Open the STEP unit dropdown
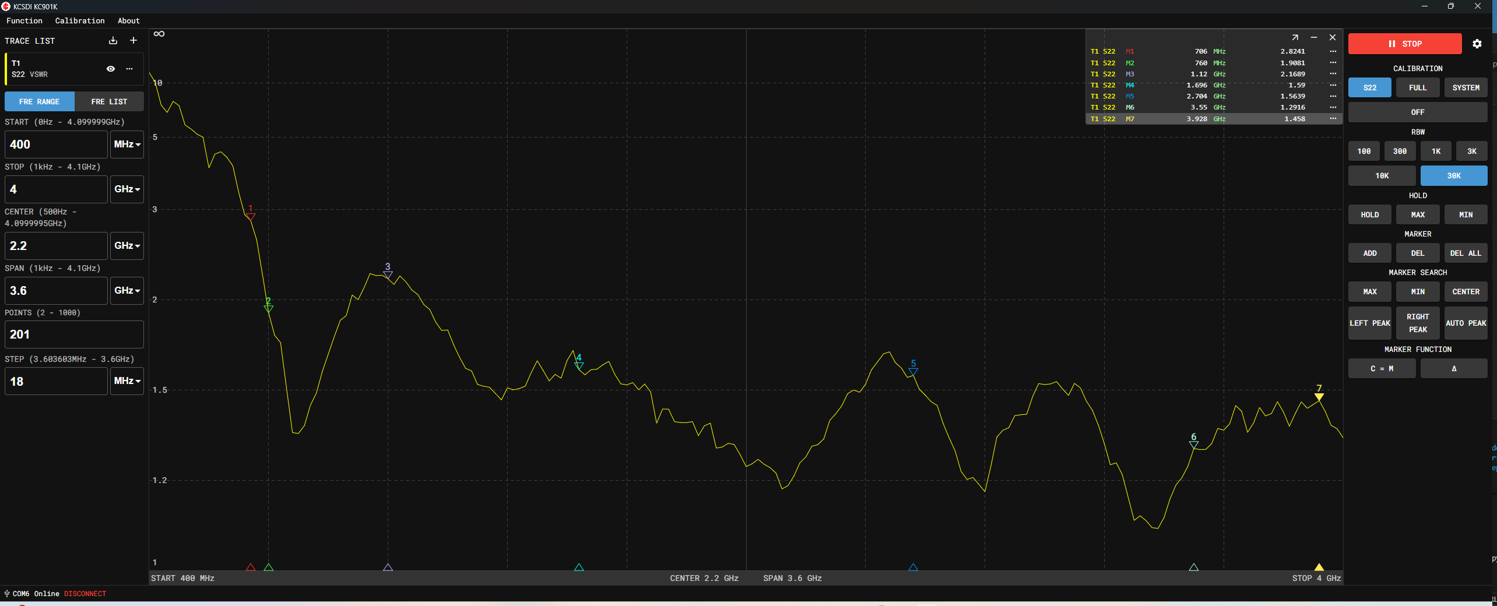This screenshot has width=1497, height=606. coord(127,381)
